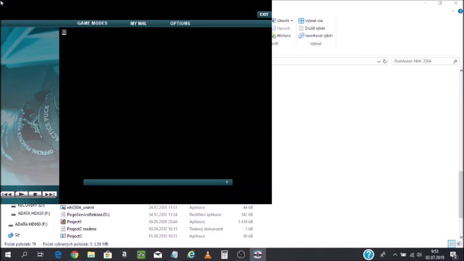Open Wi-Fi network settings in tray
Viewport: 464px width, 261px height.
click(411, 255)
